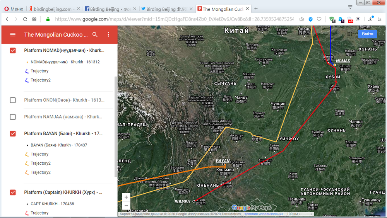387x218 pixels.
Task: Enable the Platform ONON layer
Action: pyautogui.click(x=13, y=100)
